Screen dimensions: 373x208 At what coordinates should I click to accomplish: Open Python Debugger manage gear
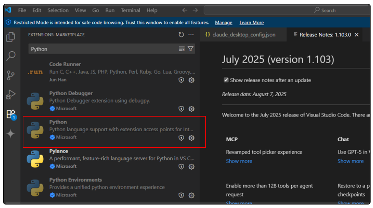click(191, 109)
